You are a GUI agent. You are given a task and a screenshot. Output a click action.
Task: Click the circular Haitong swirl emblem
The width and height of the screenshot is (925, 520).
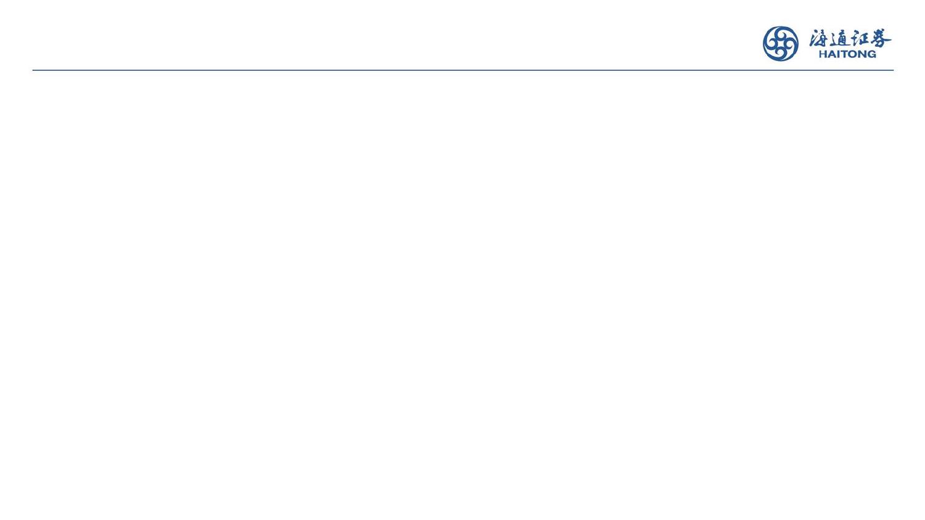pos(780,44)
